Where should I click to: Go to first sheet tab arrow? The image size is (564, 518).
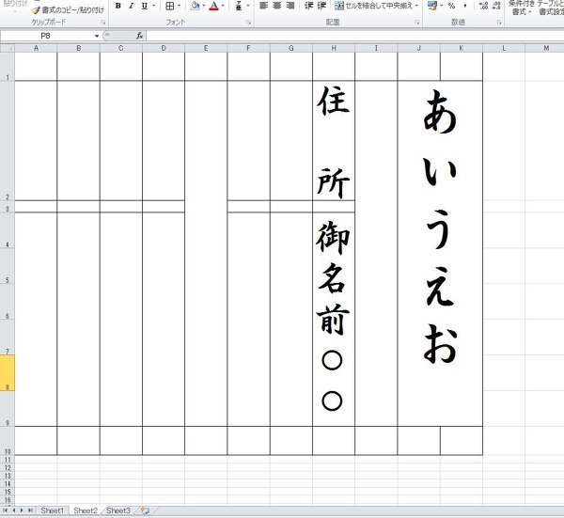pos(6,510)
